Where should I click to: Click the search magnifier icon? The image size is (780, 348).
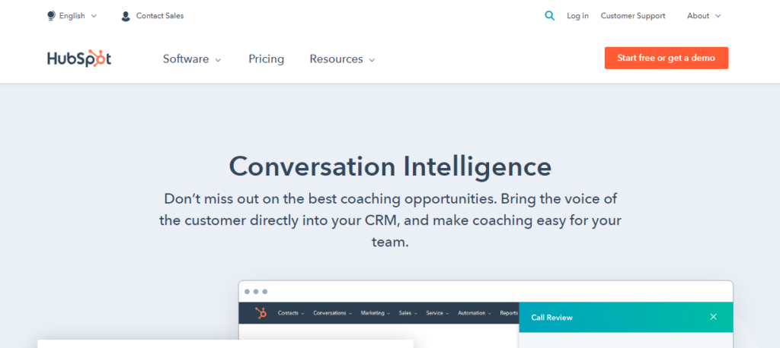(x=550, y=15)
